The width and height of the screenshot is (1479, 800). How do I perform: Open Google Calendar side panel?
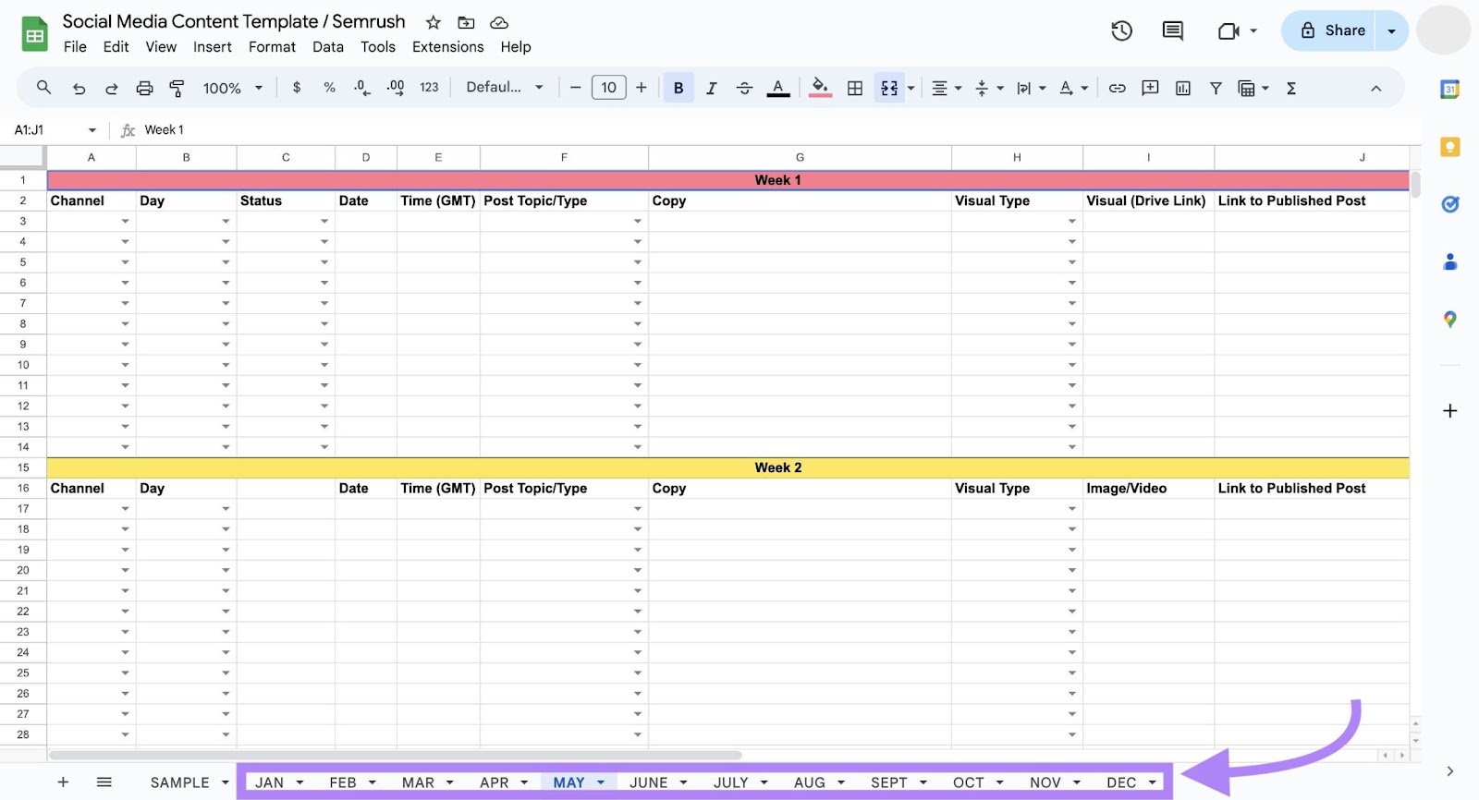point(1450,90)
